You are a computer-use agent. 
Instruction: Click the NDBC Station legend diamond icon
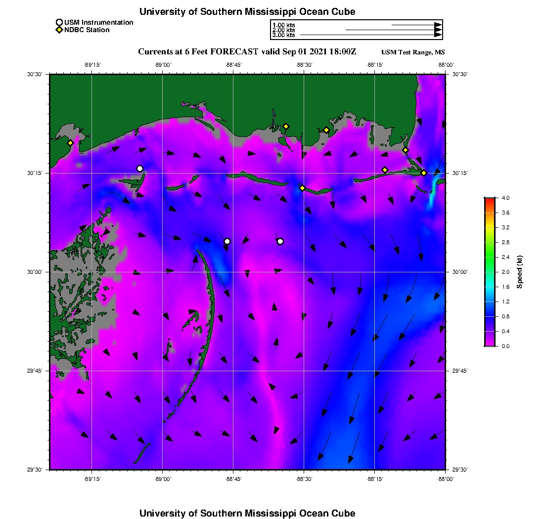coord(59,30)
